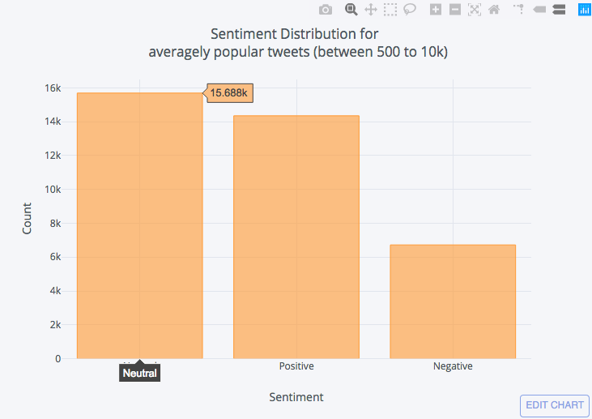Choose the Box Select tool
This screenshot has width=592, height=419.
pyautogui.click(x=390, y=10)
